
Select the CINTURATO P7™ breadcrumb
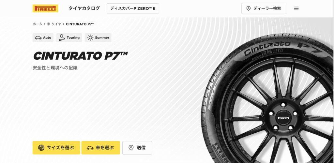pyautogui.click(x=80, y=24)
